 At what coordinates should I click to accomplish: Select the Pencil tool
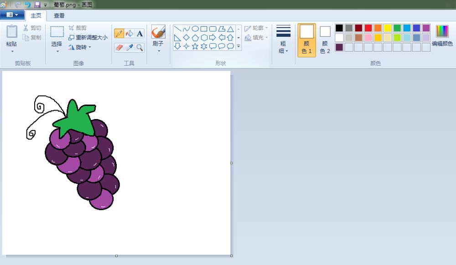(119, 34)
